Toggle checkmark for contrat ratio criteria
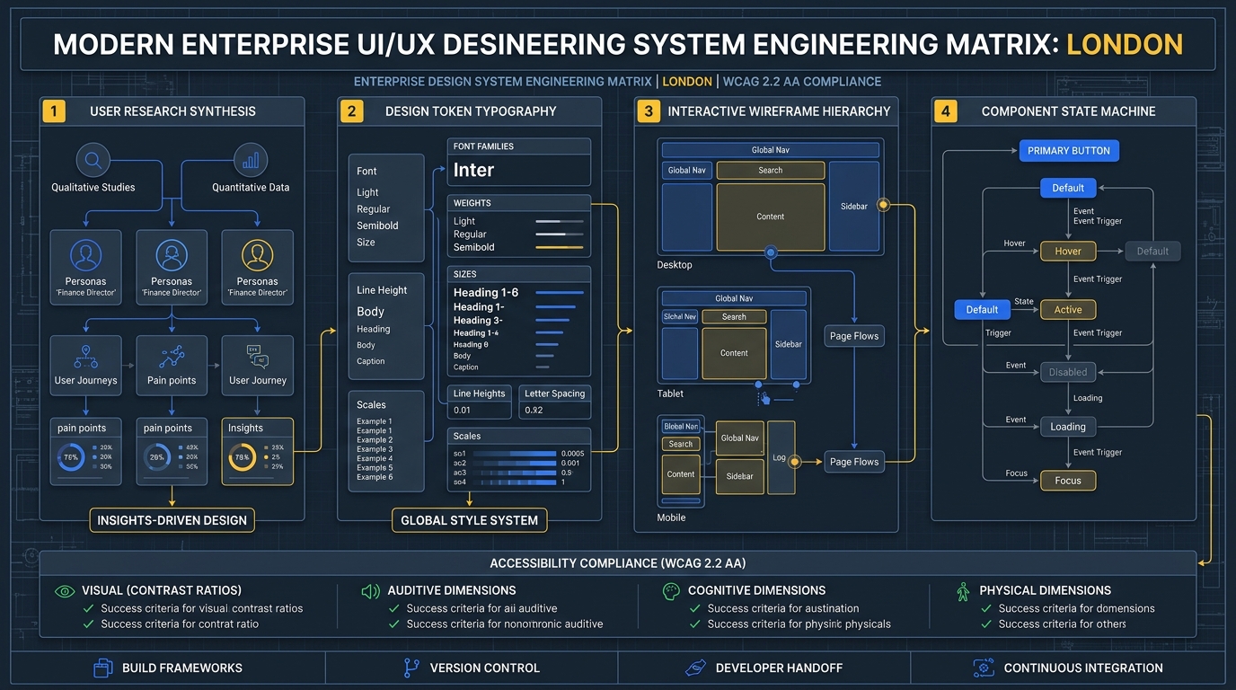 pyautogui.click(x=88, y=624)
